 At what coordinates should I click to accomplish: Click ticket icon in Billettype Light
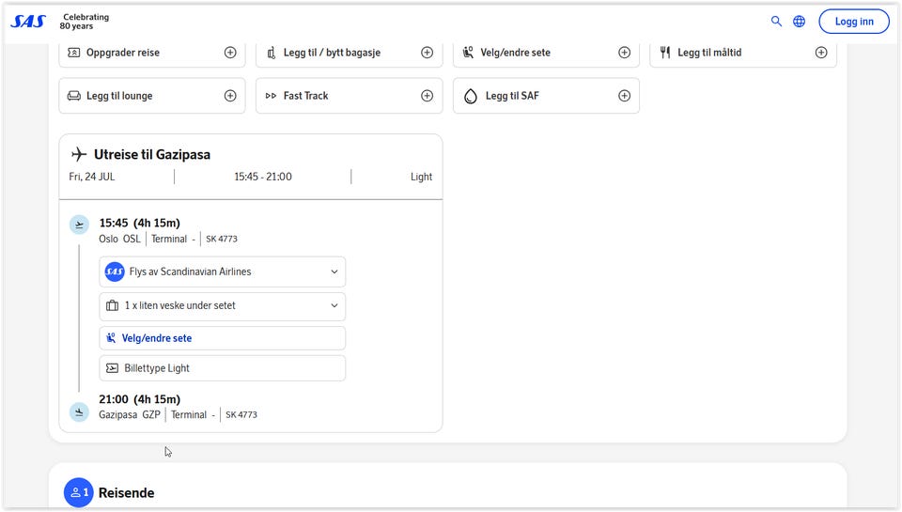pos(112,368)
